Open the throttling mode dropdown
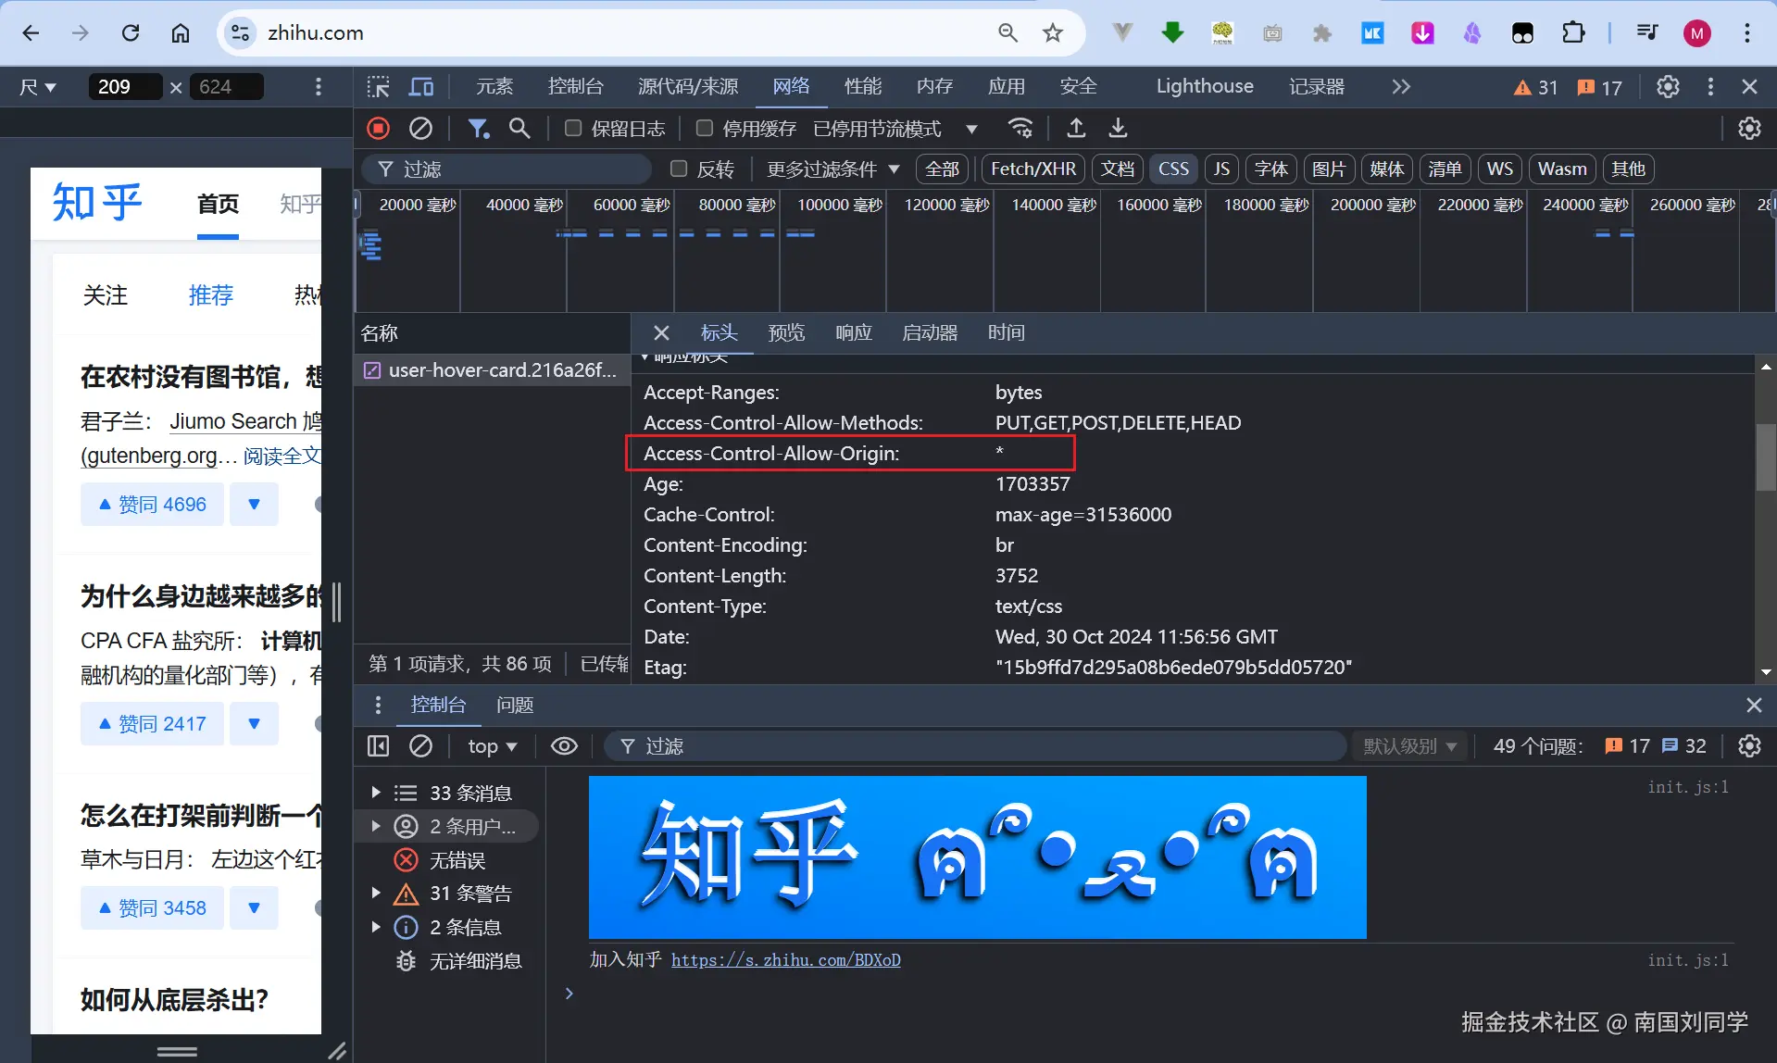This screenshot has width=1777, height=1063. [895, 128]
